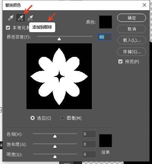152x164 pixels.
Task: Click the 确定 button
Action: tap(131, 18)
